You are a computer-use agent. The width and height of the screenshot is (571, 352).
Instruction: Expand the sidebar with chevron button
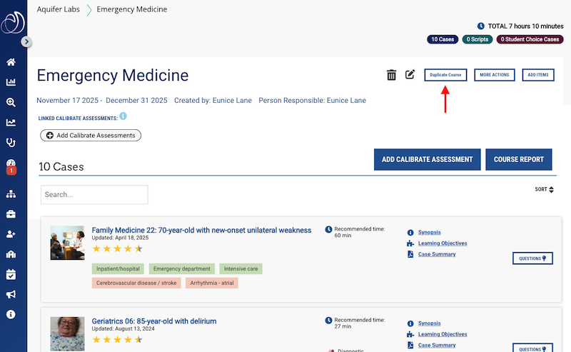tap(26, 41)
